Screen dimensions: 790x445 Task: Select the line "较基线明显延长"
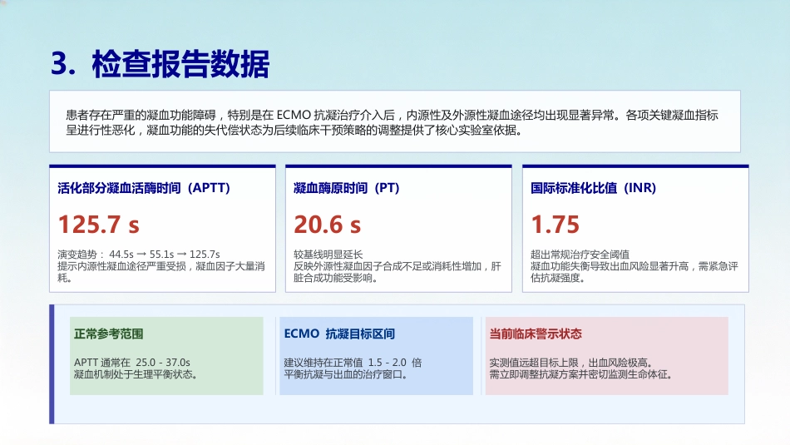pyautogui.click(x=328, y=255)
